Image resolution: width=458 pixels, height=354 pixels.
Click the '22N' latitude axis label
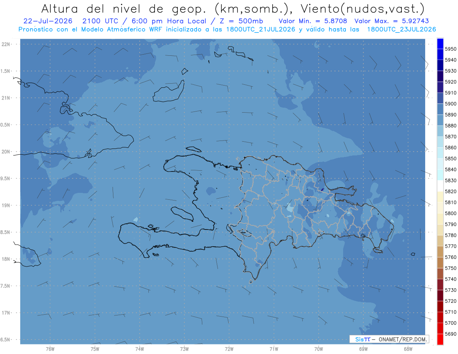[x=6, y=44]
